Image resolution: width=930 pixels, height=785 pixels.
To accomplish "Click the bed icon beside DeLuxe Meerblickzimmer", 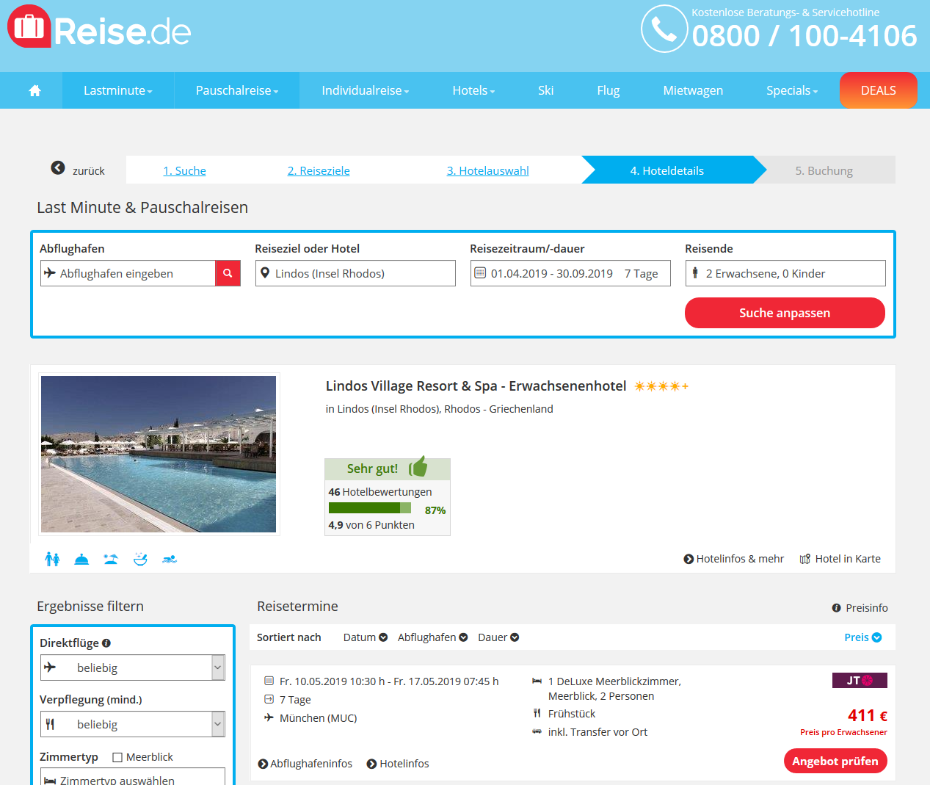I will click(x=537, y=681).
